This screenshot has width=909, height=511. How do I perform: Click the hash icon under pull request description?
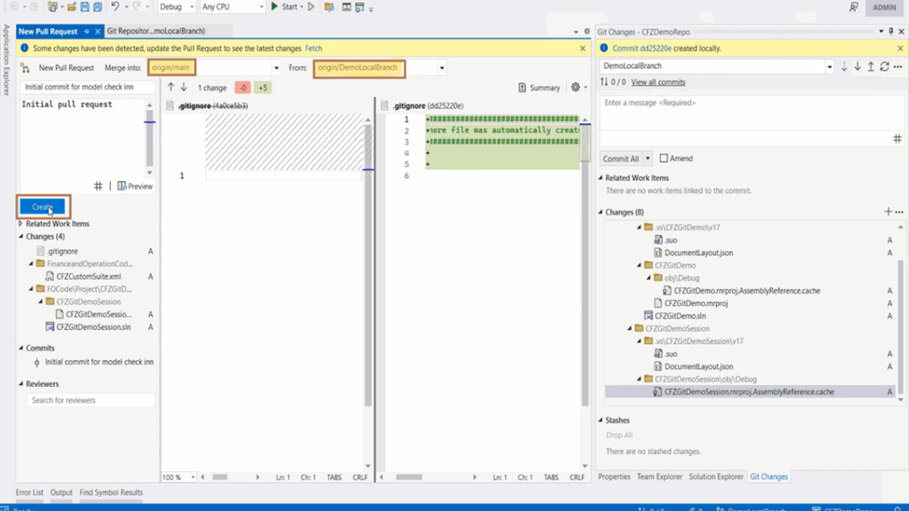pyautogui.click(x=98, y=186)
